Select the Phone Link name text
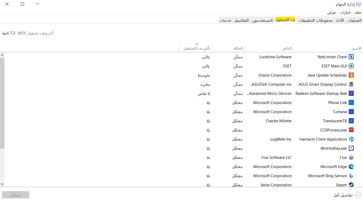 click(x=338, y=103)
